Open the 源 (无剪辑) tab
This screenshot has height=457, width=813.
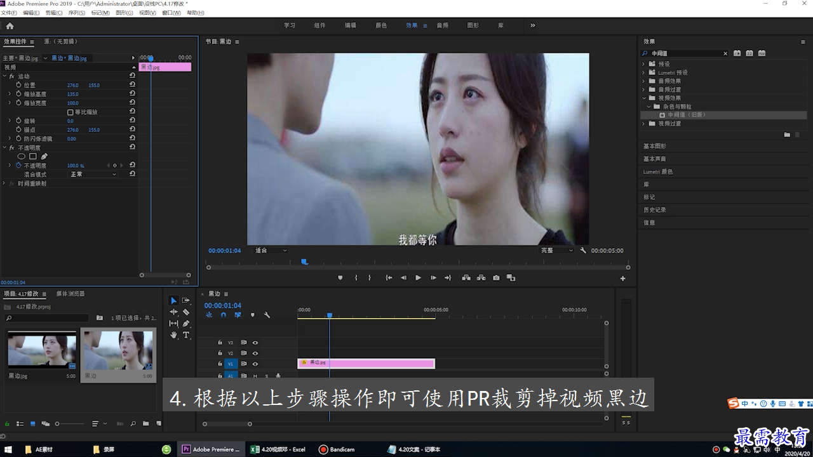click(61, 42)
